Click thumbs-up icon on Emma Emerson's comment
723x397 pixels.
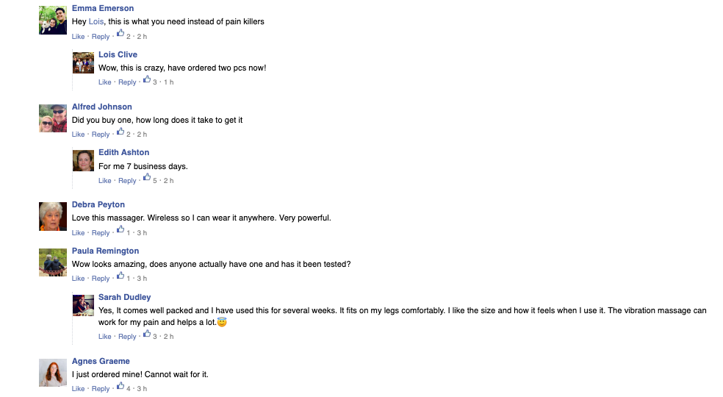120,33
